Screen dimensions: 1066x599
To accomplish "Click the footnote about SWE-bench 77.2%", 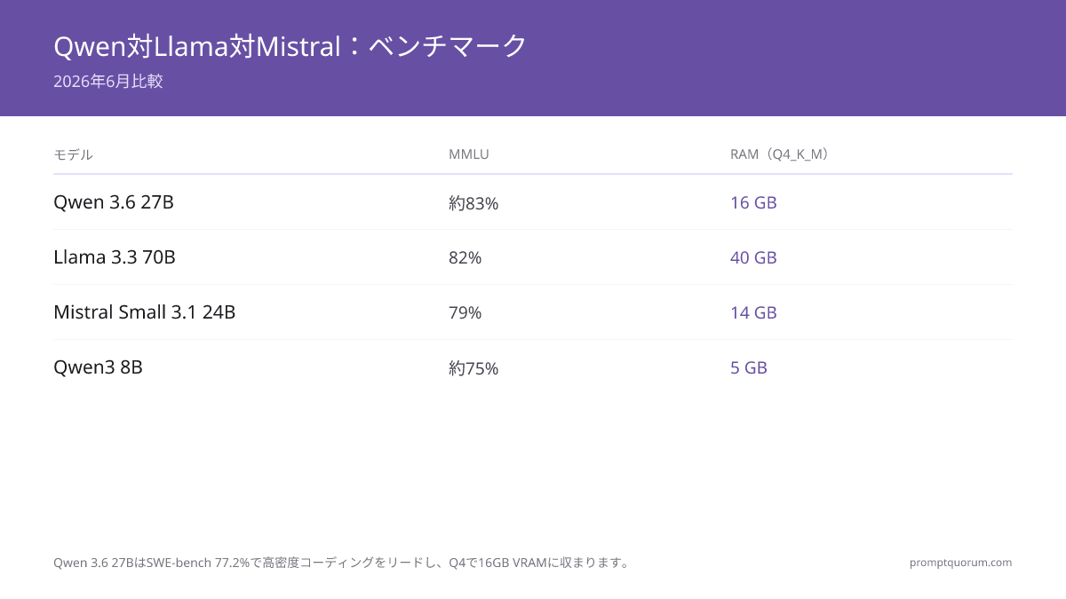I will click(x=343, y=563).
